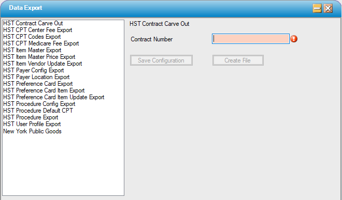
Task: Minimize the Data Export window
Action: [317, 8]
